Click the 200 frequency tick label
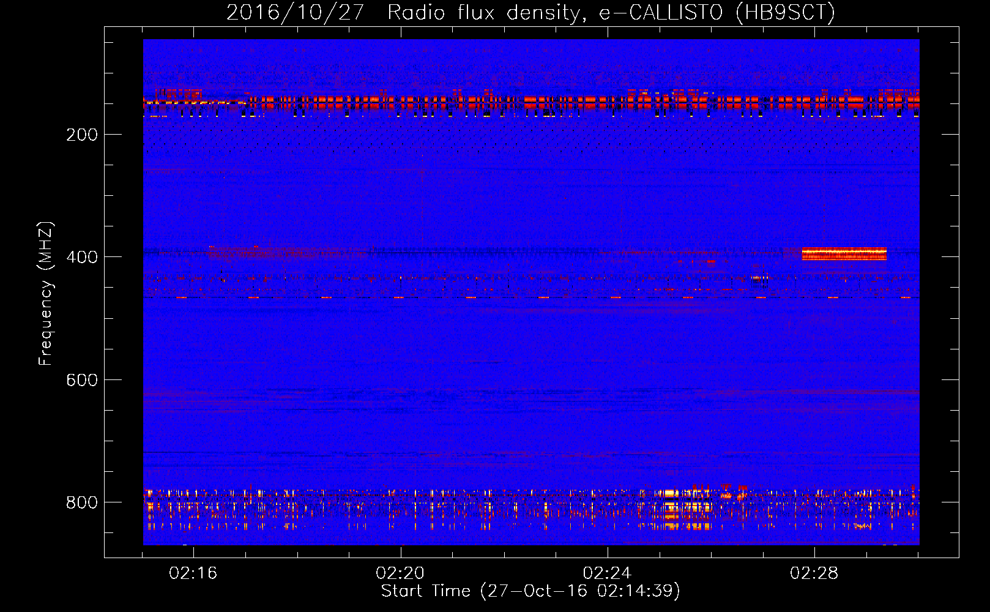Image resolution: width=990 pixels, height=612 pixels. pyautogui.click(x=82, y=135)
